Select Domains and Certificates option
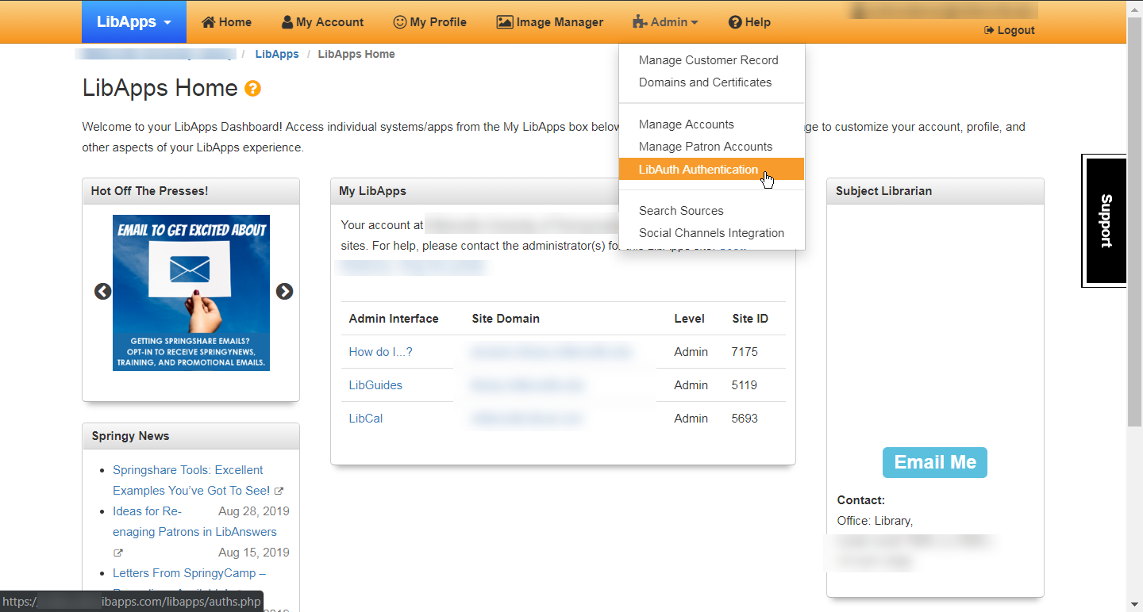The height and width of the screenshot is (612, 1143). pyautogui.click(x=705, y=82)
